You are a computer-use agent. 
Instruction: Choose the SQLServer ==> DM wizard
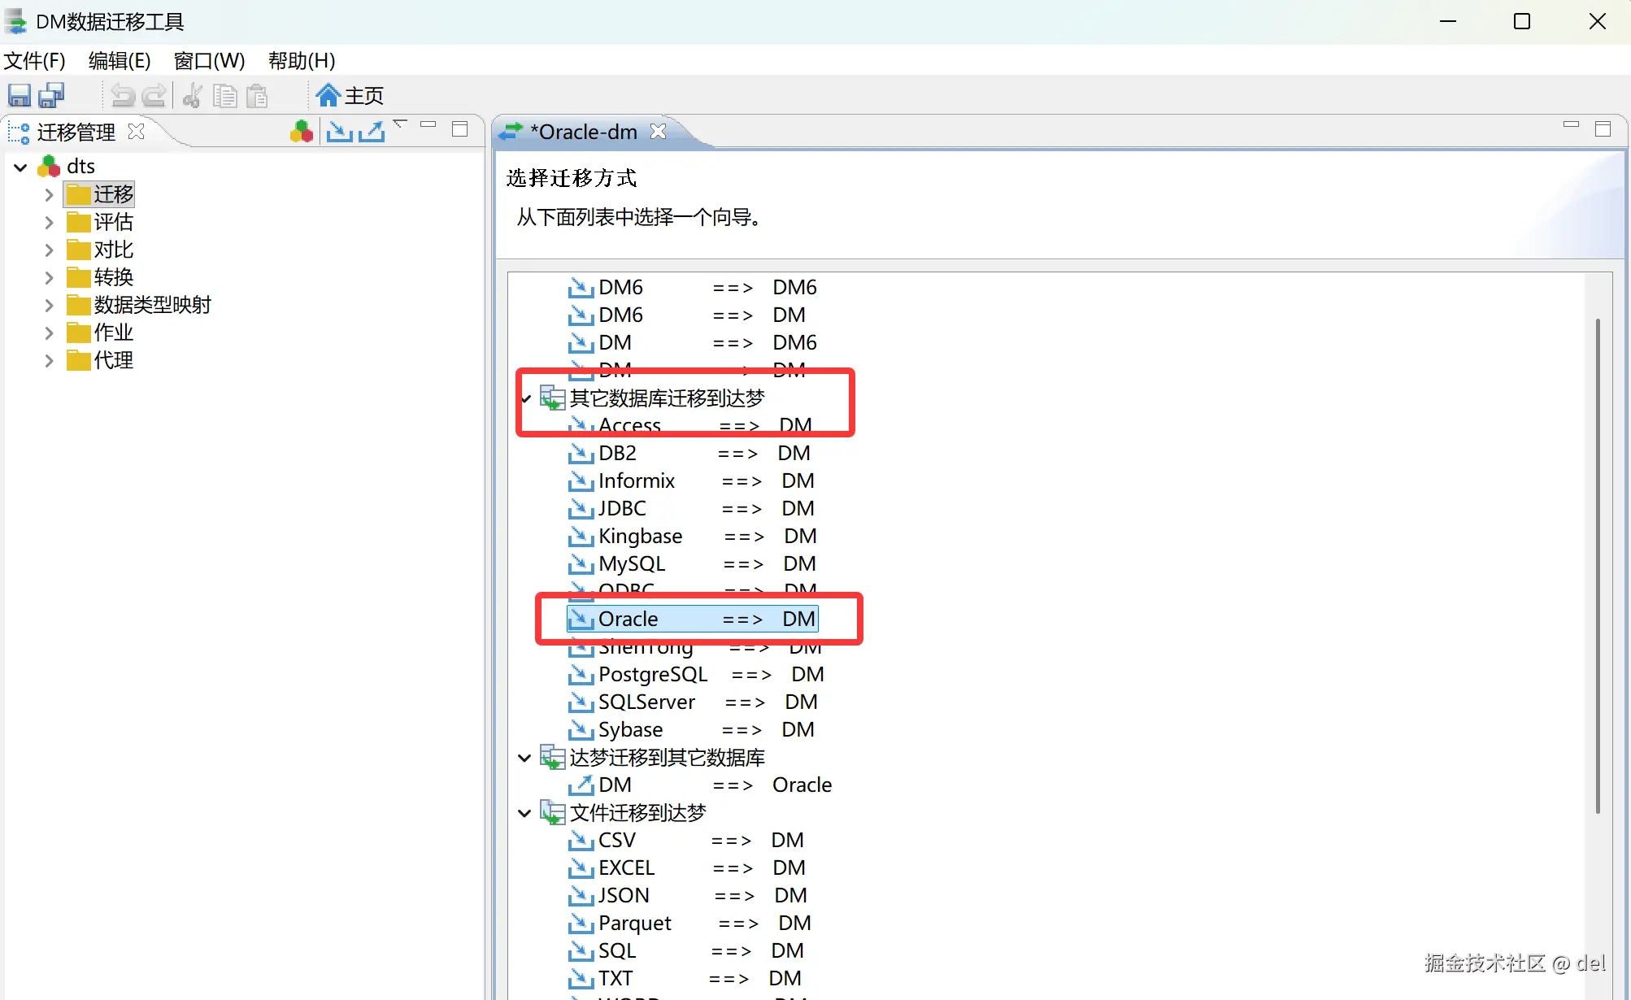[693, 702]
